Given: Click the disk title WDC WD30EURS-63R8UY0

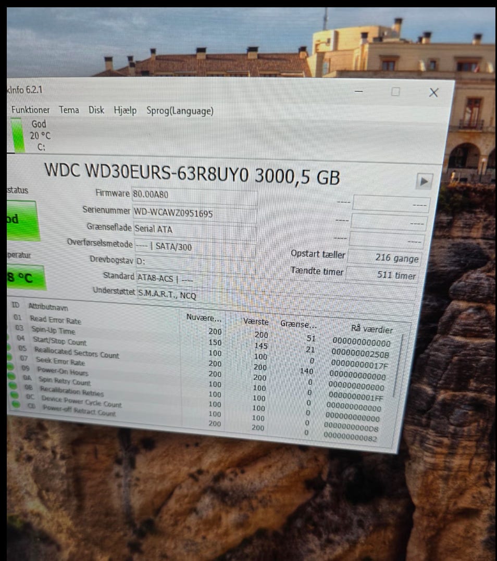Looking at the screenshot, I should coord(146,171).
